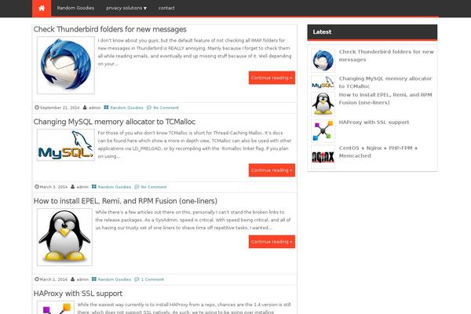Viewport: 471px width, 314px height.
Task: Open No Comment link under MySQL post
Action: 154,187
